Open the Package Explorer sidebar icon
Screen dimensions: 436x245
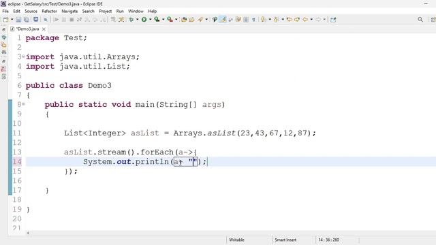click(x=3, y=44)
